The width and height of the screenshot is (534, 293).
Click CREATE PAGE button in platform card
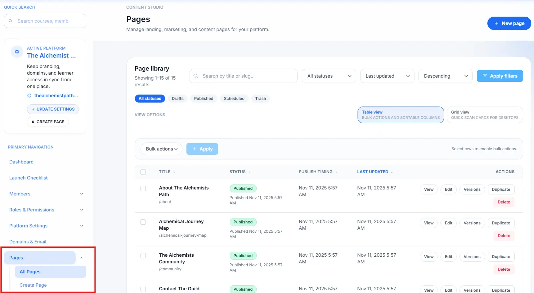click(48, 122)
